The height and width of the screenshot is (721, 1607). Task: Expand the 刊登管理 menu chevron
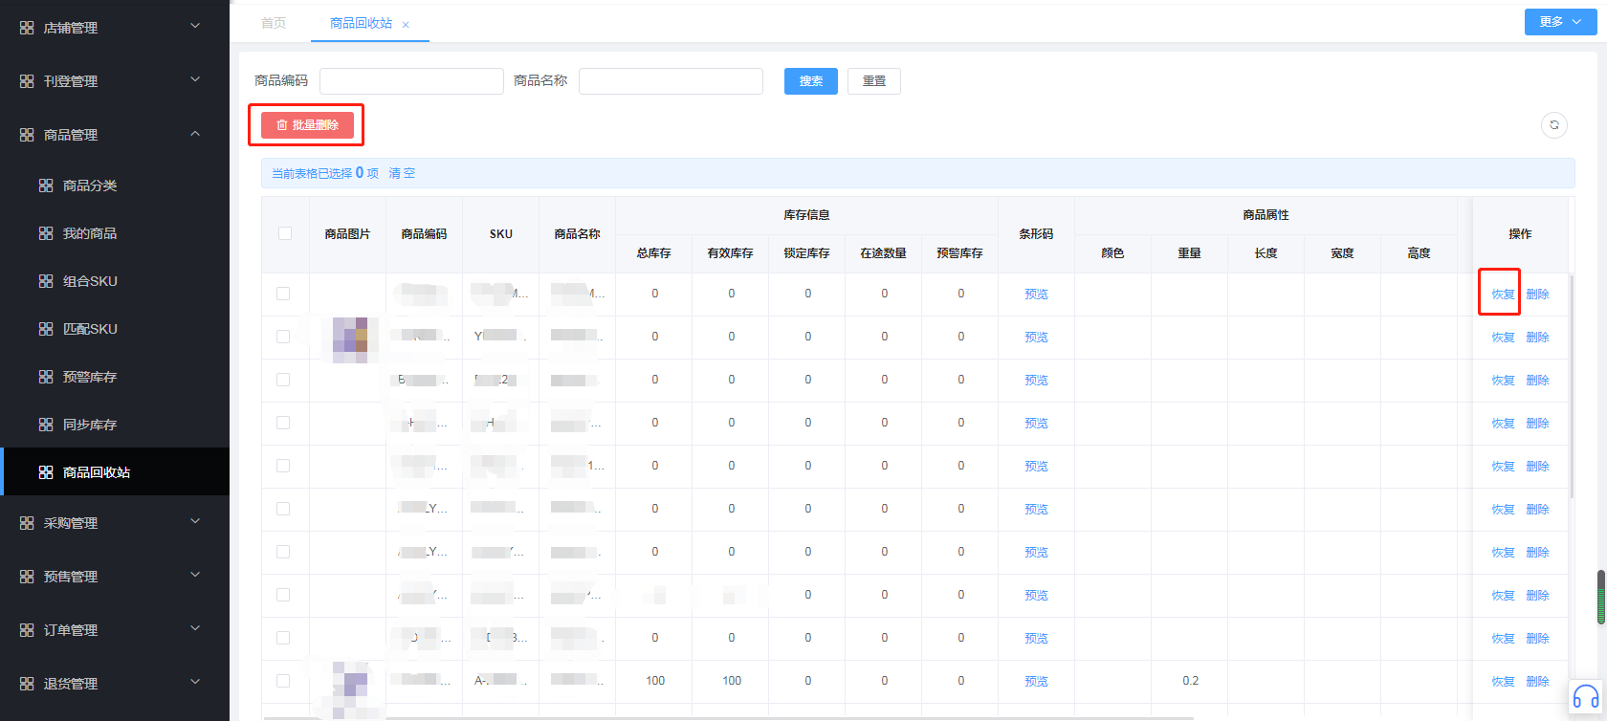195,79
